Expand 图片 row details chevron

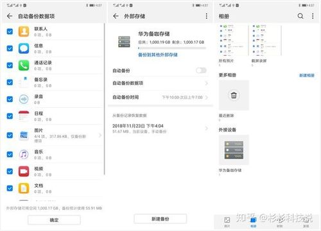[x=100, y=135]
